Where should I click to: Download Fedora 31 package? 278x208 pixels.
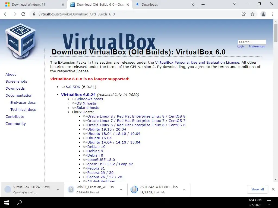(94, 168)
